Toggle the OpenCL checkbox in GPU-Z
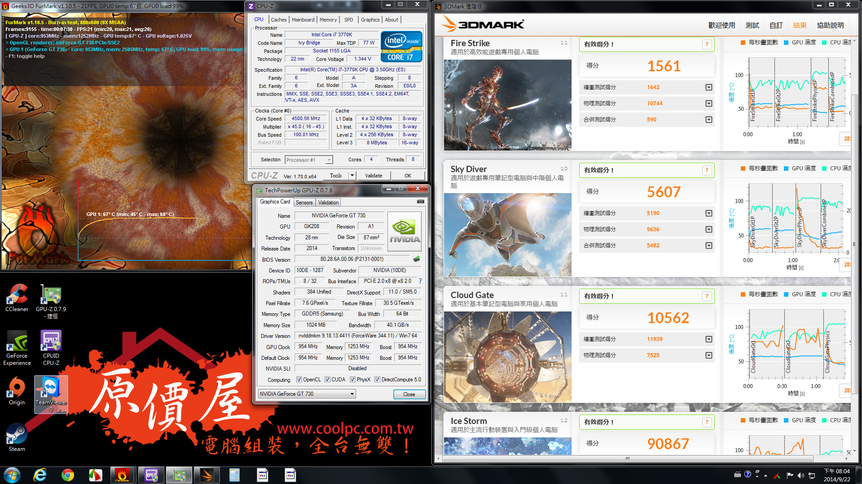The height and width of the screenshot is (484, 862). pyautogui.click(x=299, y=380)
